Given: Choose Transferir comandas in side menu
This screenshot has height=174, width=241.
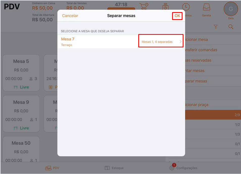Looking at the screenshot, I should click(213, 50).
